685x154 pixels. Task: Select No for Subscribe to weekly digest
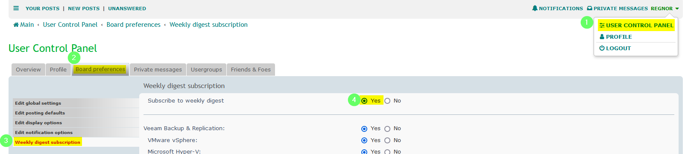coord(387,101)
